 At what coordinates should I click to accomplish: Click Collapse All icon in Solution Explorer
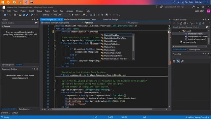coord(203,23)
